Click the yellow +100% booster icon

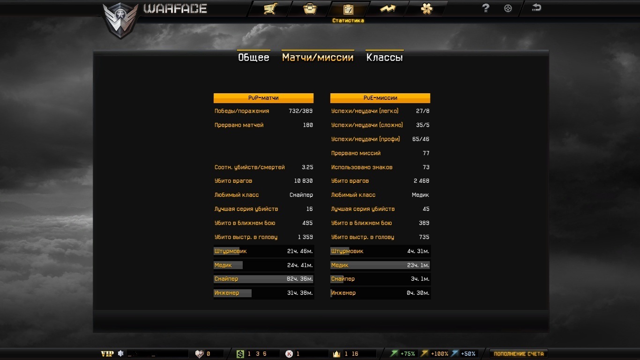tap(424, 354)
